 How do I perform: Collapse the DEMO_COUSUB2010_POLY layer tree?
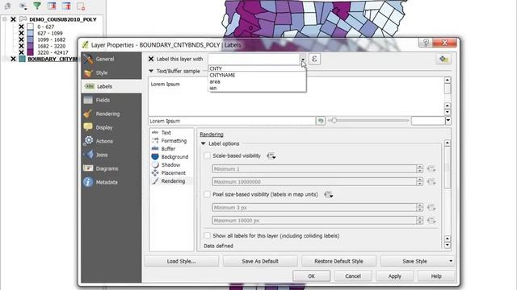pos(5,19)
